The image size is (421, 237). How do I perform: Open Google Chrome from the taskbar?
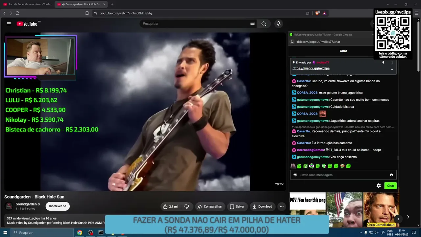click(x=80, y=233)
